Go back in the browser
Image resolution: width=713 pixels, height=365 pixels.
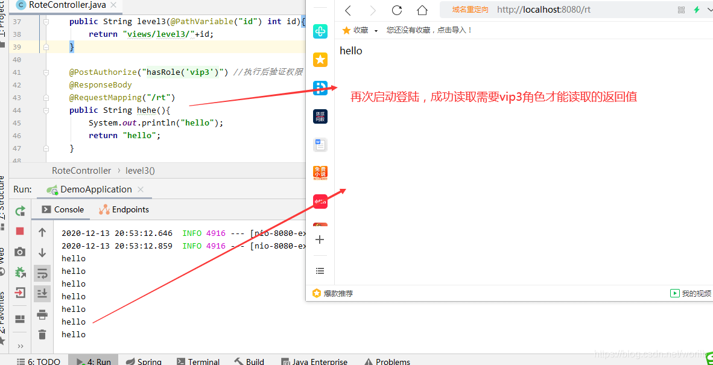(x=348, y=10)
